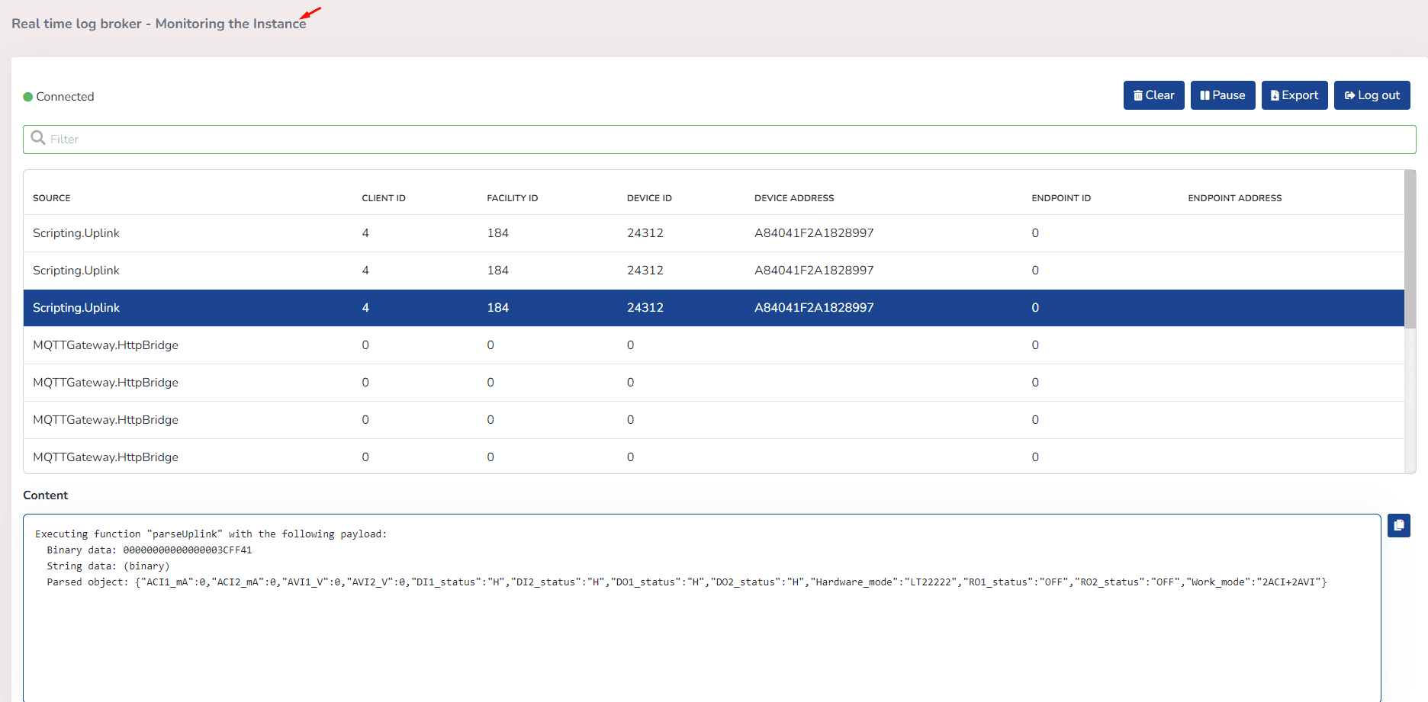Select the FACILITY ID column header
The image size is (1428, 702).
click(513, 198)
